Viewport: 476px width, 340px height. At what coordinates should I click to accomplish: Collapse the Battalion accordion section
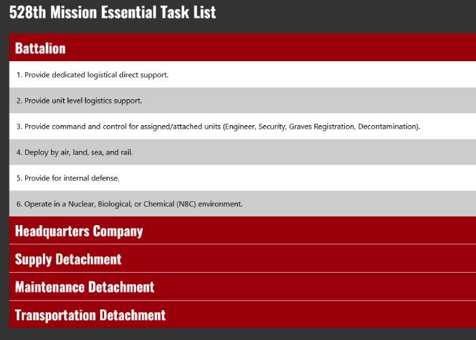tap(41, 48)
